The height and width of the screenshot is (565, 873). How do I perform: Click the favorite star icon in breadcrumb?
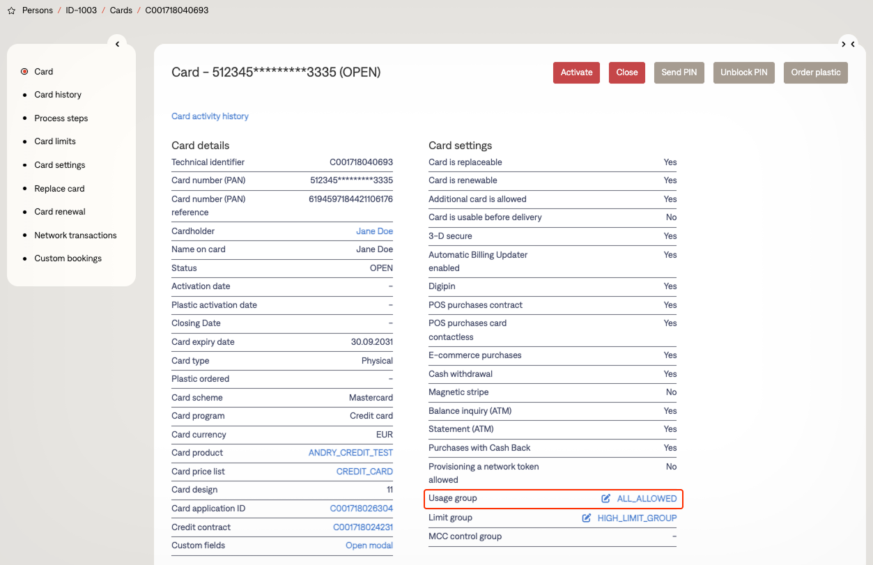[11, 11]
